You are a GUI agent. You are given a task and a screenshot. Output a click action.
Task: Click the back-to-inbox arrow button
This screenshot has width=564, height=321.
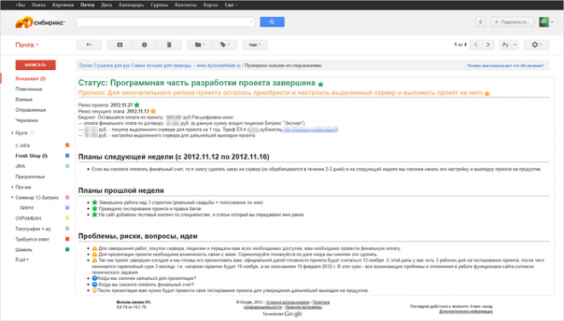[x=89, y=44]
